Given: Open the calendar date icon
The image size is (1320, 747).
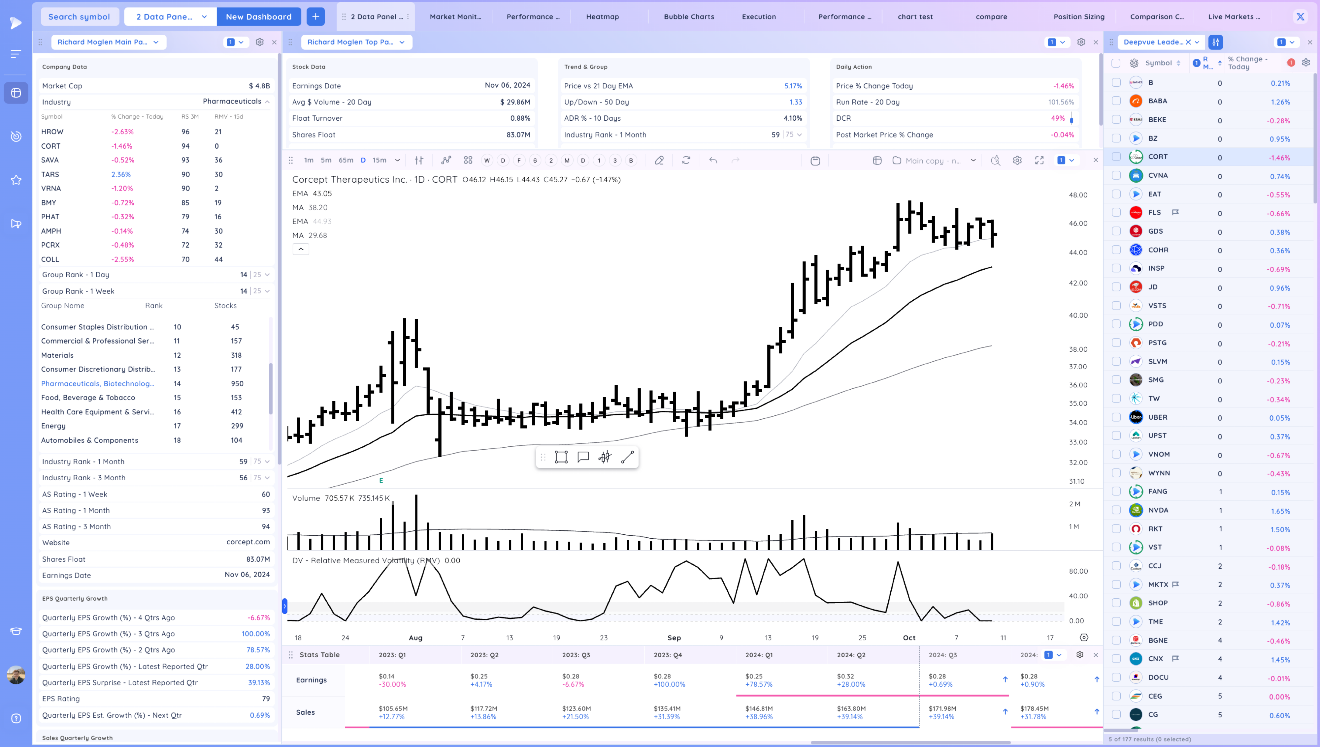Looking at the screenshot, I should tap(815, 161).
